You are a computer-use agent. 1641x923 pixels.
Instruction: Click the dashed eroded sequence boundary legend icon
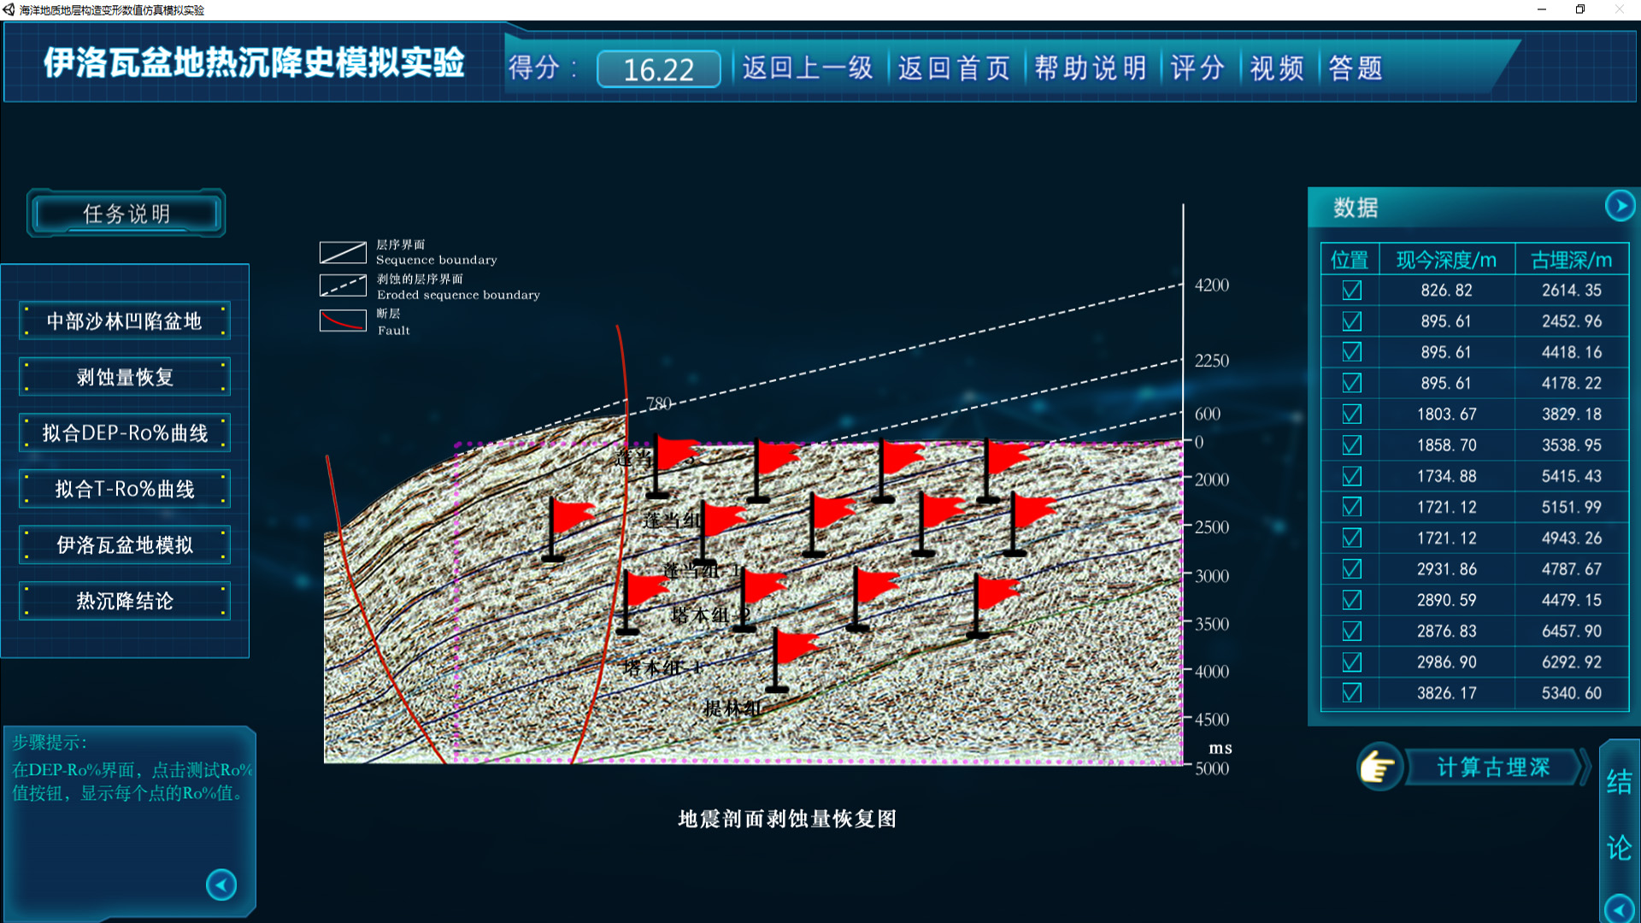pos(343,285)
